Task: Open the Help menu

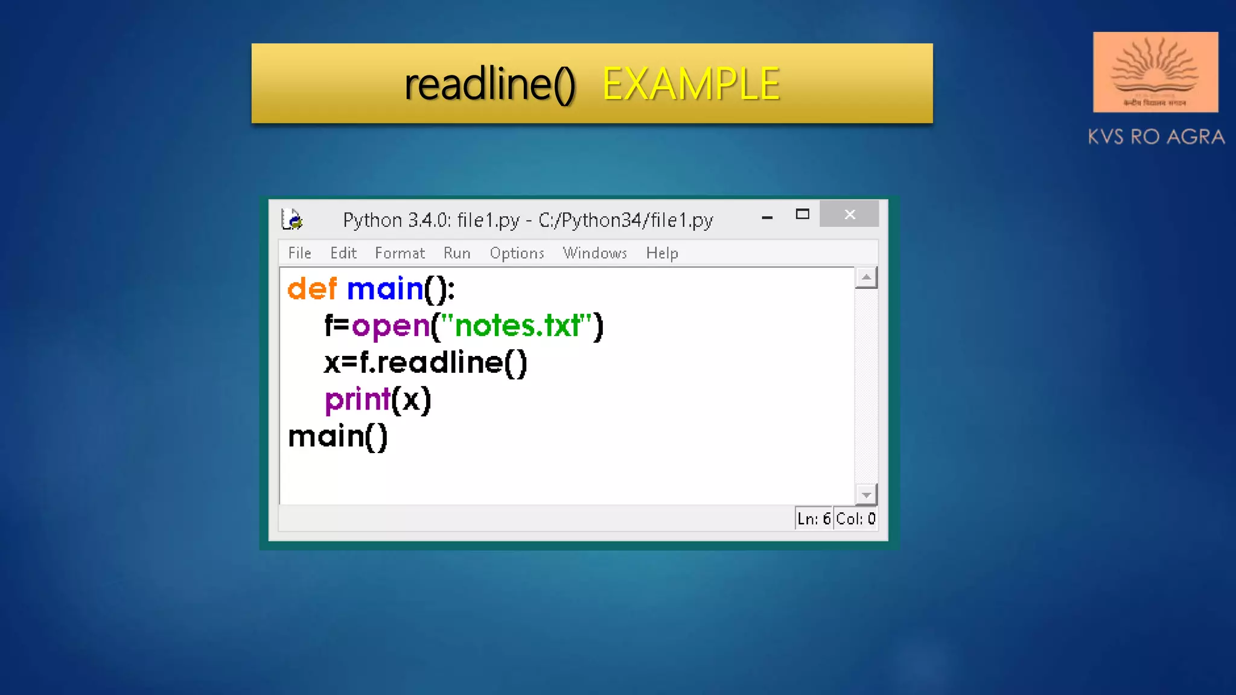Action: 662,253
